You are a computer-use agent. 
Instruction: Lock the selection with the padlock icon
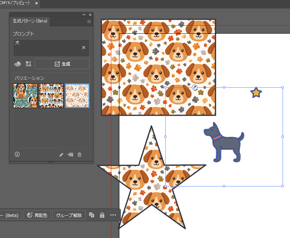pyautogui.click(x=102, y=215)
